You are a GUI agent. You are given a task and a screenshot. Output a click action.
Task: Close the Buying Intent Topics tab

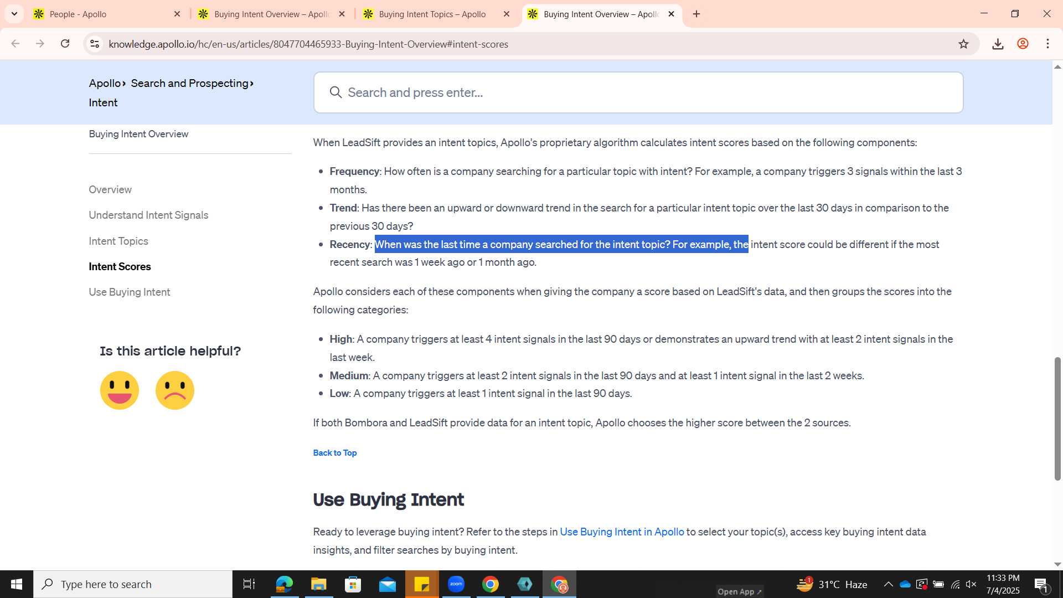507,14
